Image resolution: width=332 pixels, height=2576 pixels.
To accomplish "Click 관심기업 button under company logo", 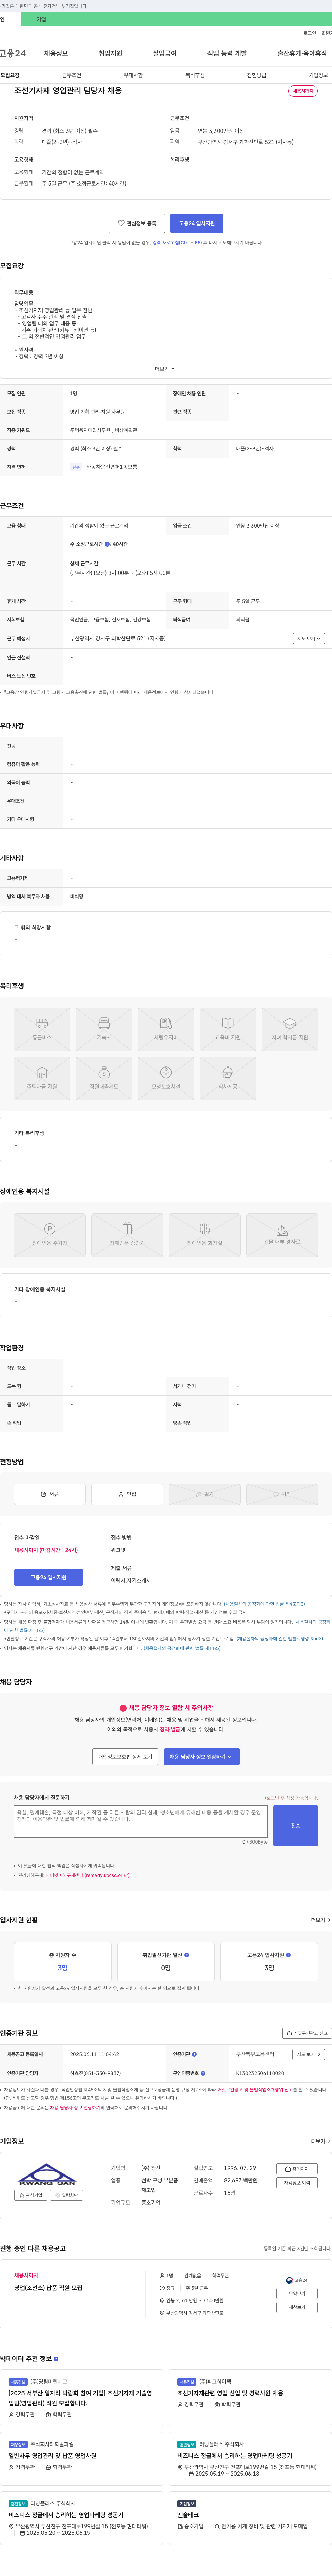I will 31,2195.
